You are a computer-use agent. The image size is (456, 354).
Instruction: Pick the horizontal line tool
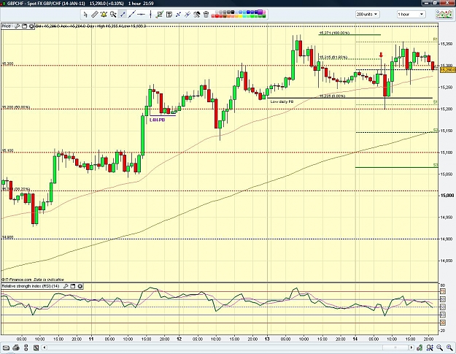pyautogui.click(x=141, y=15)
